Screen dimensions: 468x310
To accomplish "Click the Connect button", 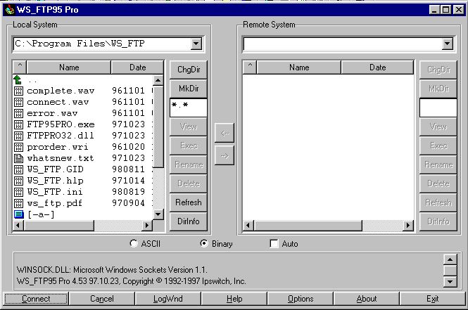I will (x=36, y=298).
